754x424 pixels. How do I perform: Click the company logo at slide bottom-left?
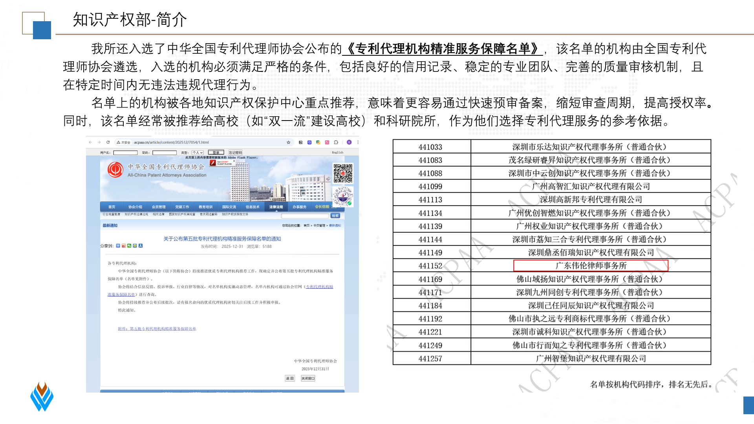42,397
